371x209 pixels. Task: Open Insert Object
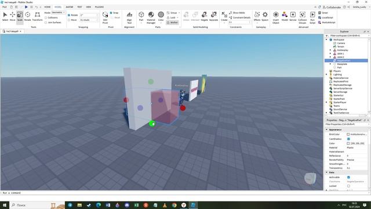point(276,17)
